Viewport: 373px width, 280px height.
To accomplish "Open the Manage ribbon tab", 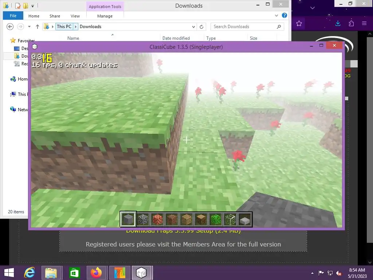I will [x=105, y=16].
